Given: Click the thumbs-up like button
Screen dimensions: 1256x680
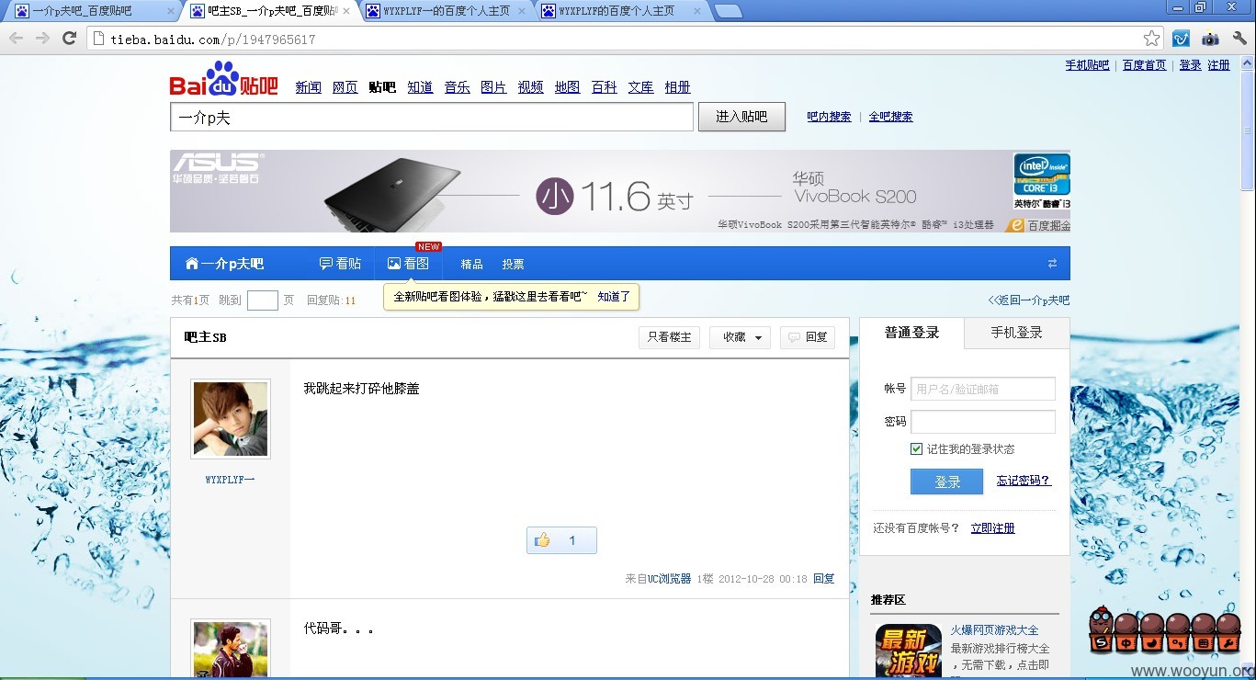Looking at the screenshot, I should (561, 540).
